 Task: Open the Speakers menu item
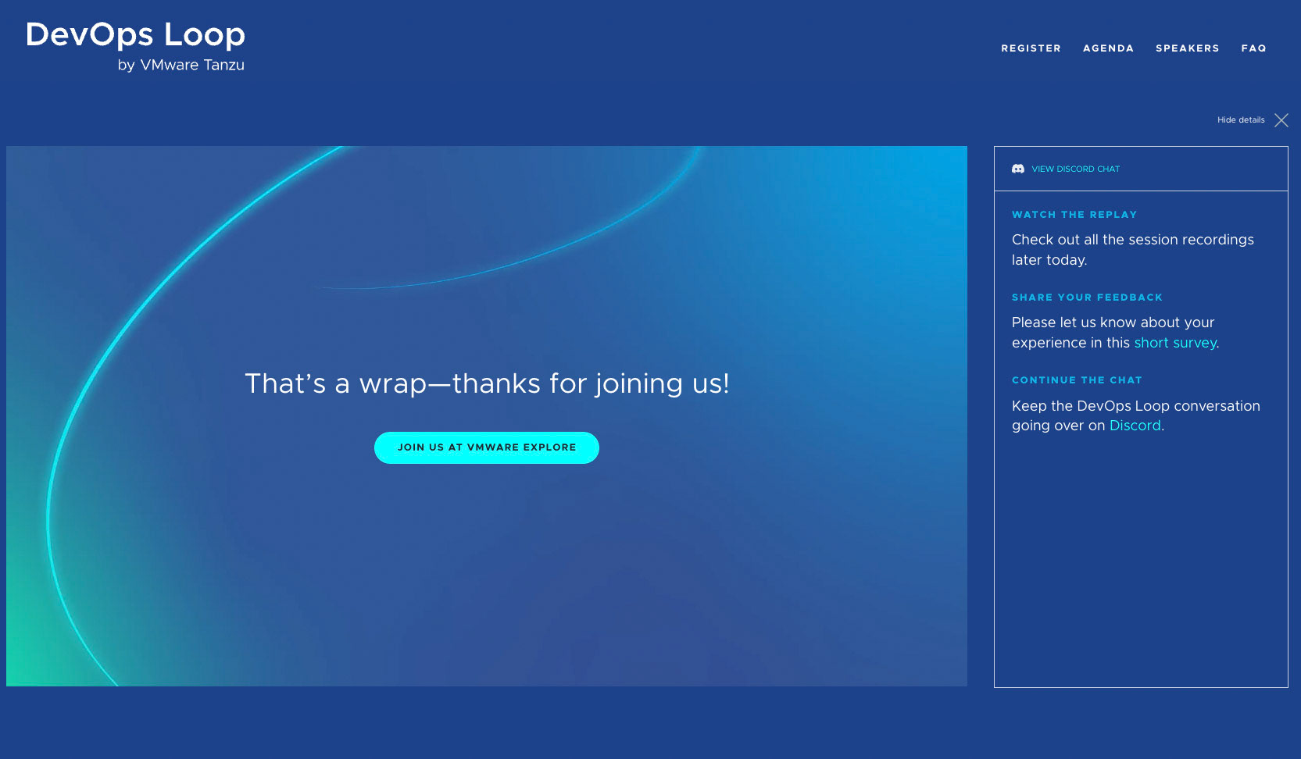pos(1188,48)
